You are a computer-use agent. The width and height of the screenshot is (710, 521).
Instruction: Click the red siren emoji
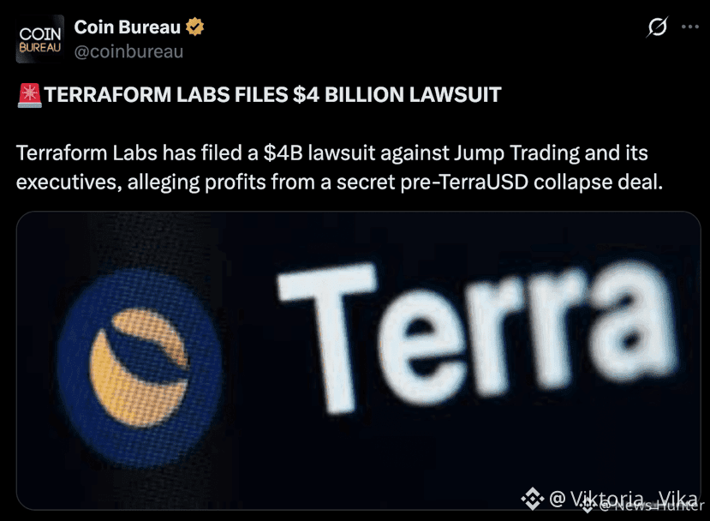(x=29, y=95)
